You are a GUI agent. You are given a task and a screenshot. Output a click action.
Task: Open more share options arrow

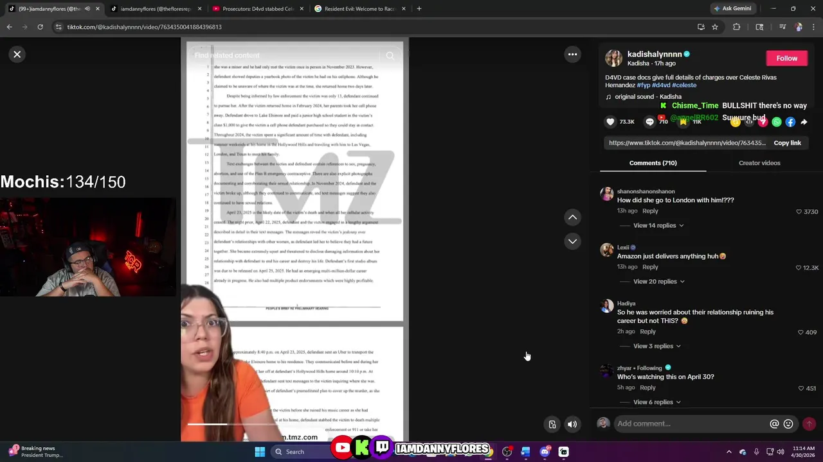(x=804, y=122)
